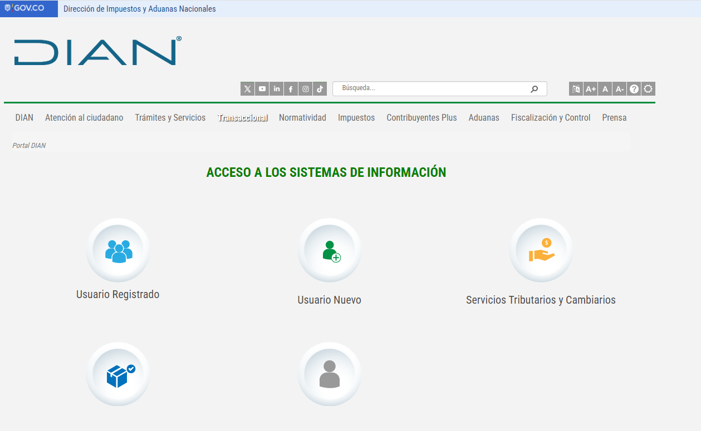Open Servicios Tributarios y Cambiarios
The image size is (701, 431).
tap(541, 250)
